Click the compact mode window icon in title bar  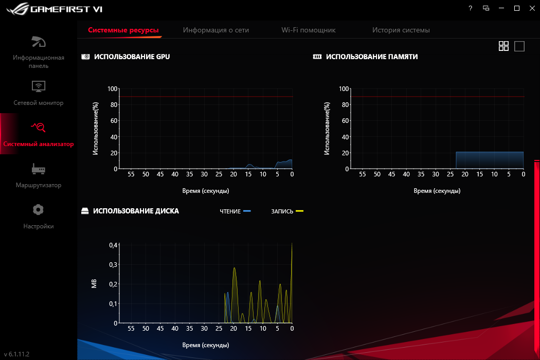(486, 8)
